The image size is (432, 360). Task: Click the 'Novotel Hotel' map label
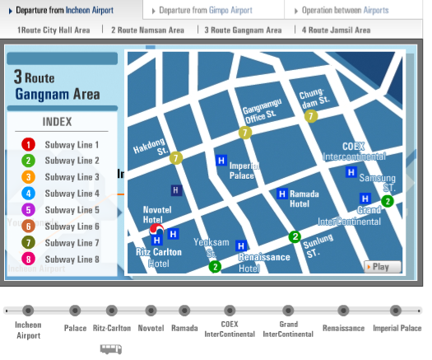point(157,215)
